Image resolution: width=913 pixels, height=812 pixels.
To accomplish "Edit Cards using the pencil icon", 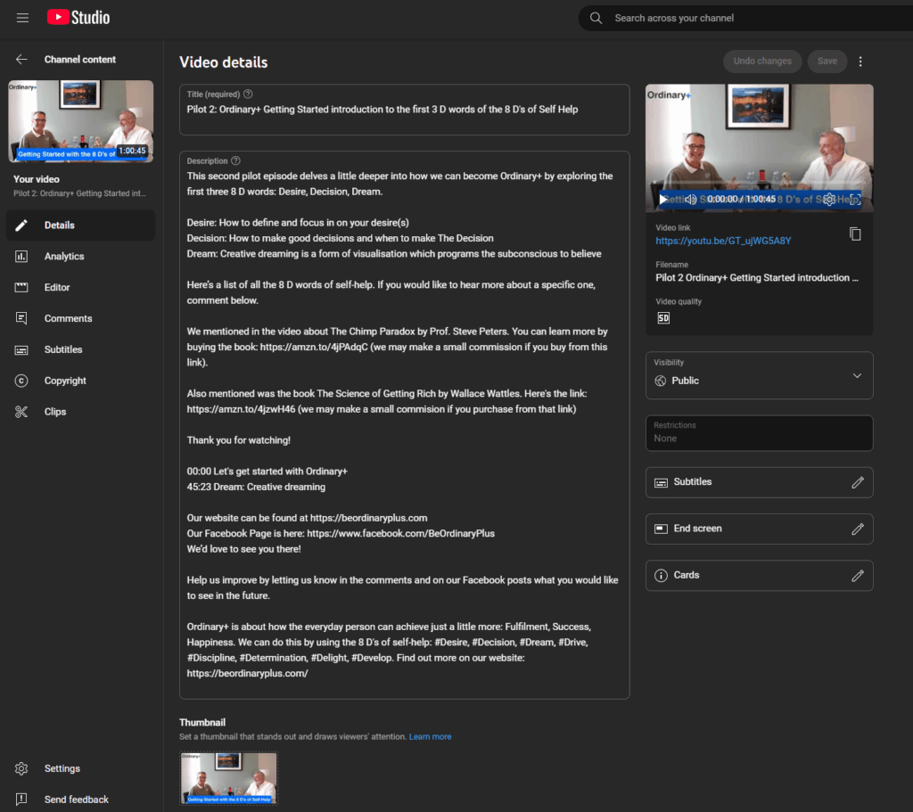I will pyautogui.click(x=858, y=576).
